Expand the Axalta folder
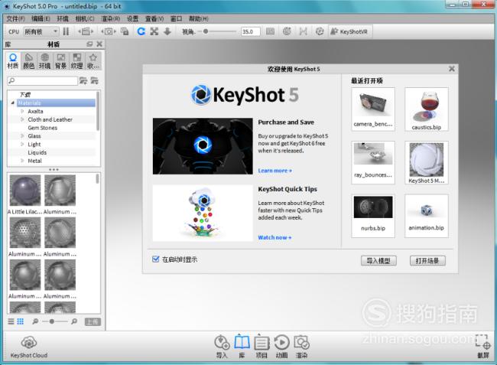This screenshot has width=497, height=365. pos(22,111)
